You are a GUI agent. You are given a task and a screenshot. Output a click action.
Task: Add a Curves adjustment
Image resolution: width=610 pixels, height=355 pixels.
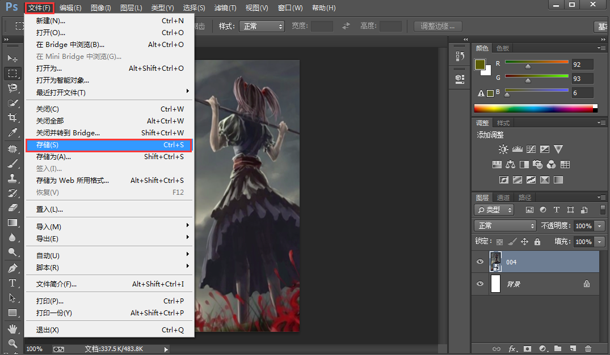tap(531, 149)
